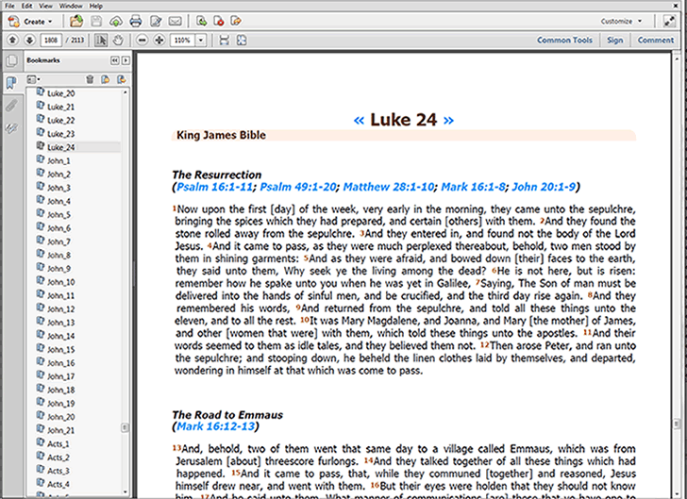
Task: Open the Customize toolbar dropdown
Action: coord(621,21)
